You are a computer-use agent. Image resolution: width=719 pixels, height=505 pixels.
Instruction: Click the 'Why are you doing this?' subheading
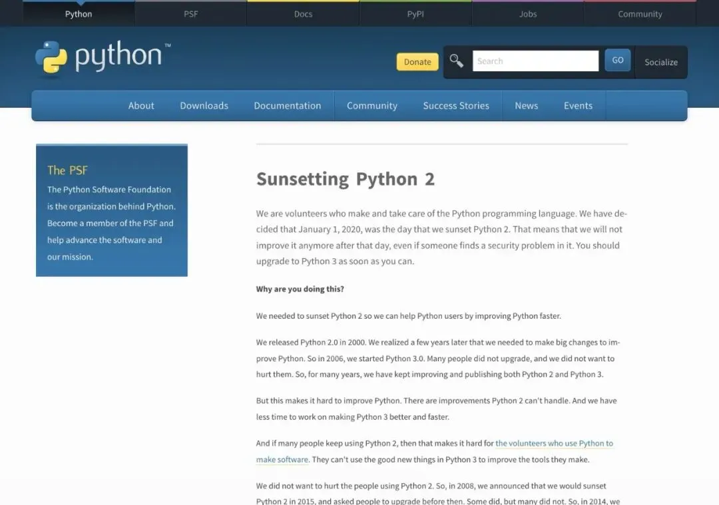click(300, 289)
